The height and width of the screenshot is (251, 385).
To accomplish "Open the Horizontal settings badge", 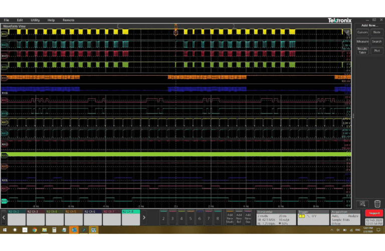I will point(276,217).
